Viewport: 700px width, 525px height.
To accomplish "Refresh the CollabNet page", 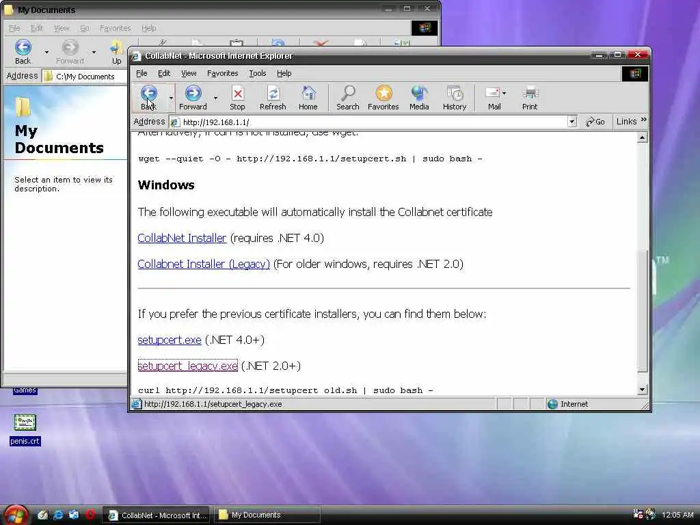I will (273, 98).
